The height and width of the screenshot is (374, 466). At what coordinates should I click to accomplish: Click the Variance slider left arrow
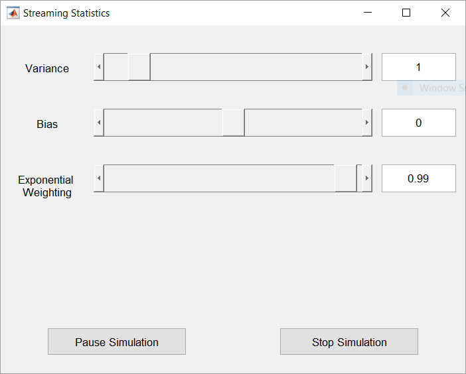click(99, 67)
